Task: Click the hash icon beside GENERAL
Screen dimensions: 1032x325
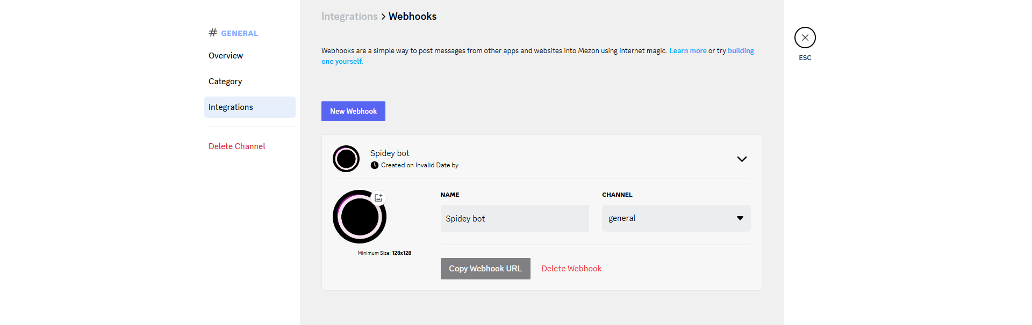Action: pyautogui.click(x=213, y=33)
